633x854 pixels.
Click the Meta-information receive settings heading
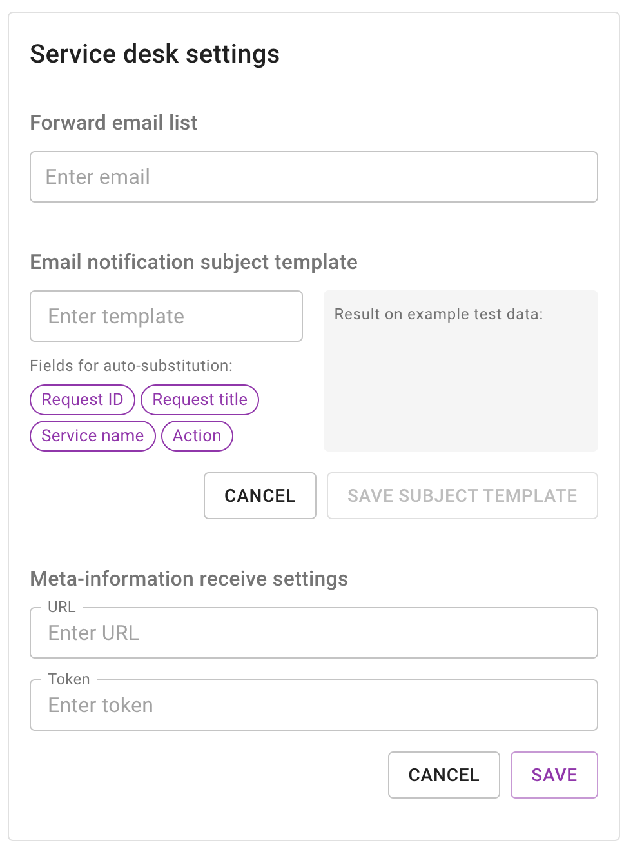(x=188, y=579)
